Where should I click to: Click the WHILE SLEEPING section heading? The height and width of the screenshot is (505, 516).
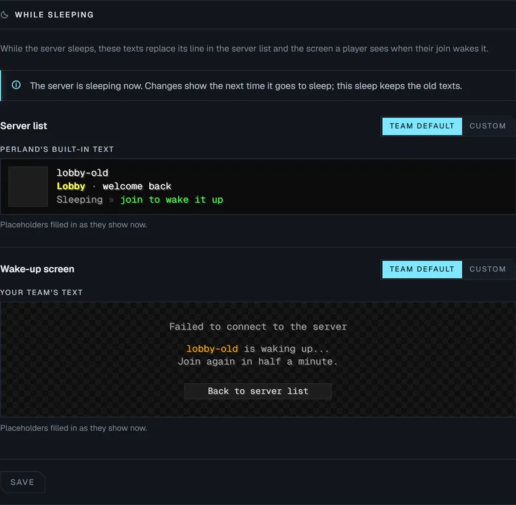click(54, 15)
